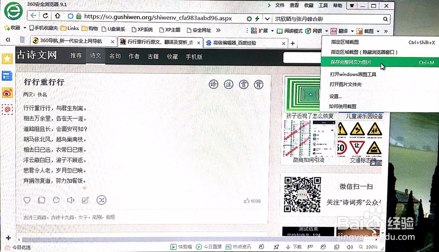Switch to 高级编辑器_百度经验 tab

point(245,43)
